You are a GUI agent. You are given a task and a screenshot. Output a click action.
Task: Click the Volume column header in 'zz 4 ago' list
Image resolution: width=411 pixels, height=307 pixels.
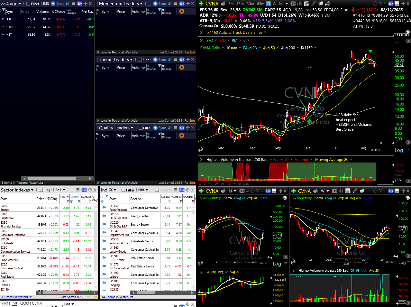point(43,12)
